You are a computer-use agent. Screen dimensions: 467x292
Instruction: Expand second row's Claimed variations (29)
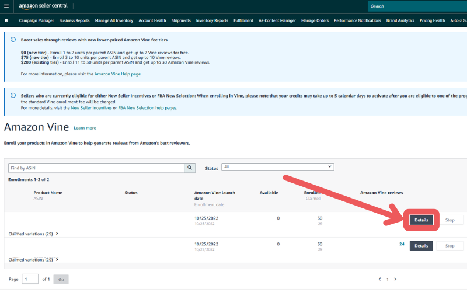pos(33,260)
